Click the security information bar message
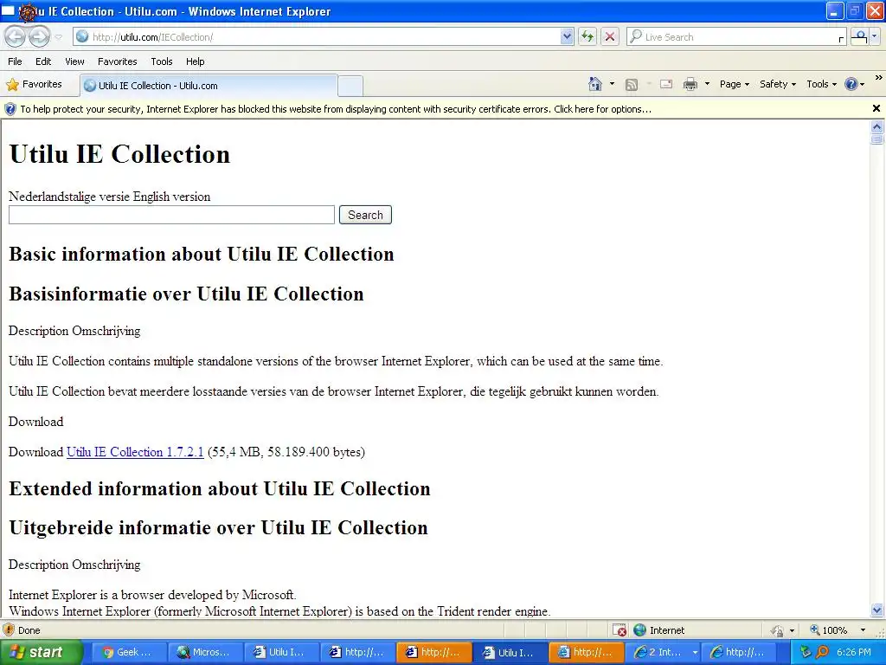The image size is (886, 665). coord(336,109)
